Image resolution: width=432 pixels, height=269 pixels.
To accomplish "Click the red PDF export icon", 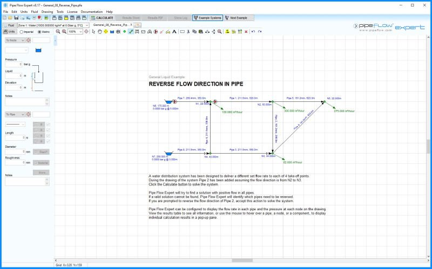I will click(x=39, y=18).
